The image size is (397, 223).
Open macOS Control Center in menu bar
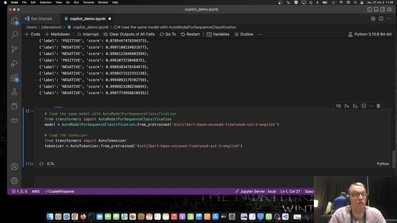pos(362,2)
